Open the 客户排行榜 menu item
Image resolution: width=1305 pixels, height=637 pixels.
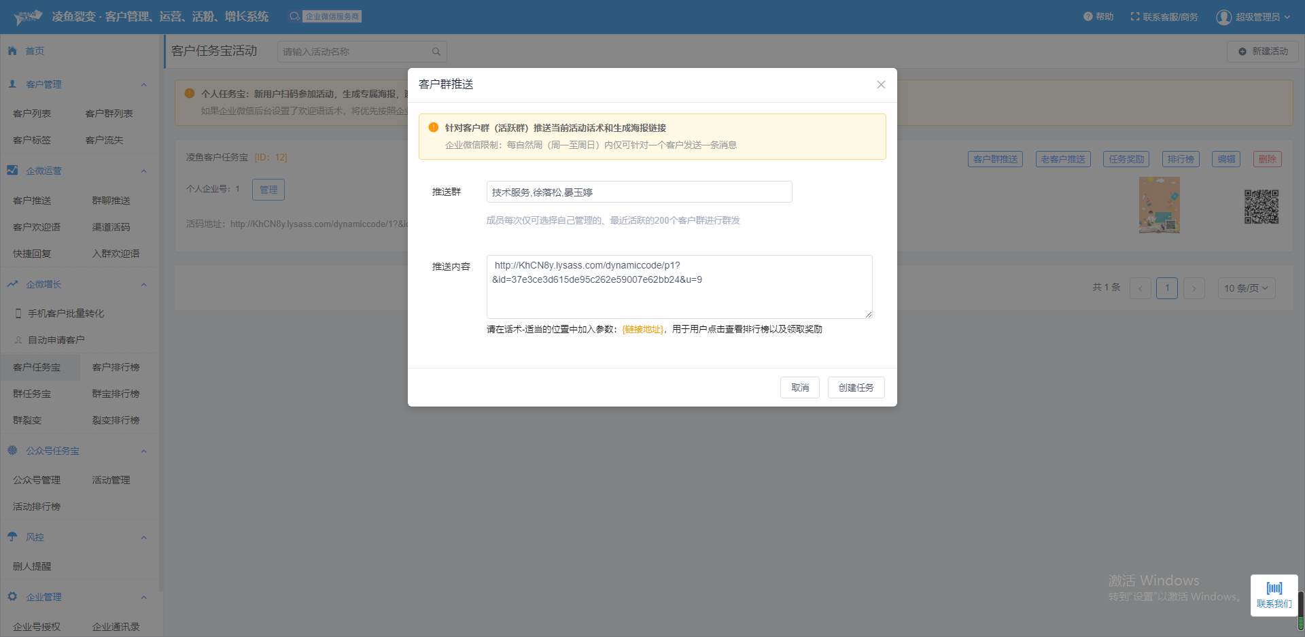click(x=116, y=367)
